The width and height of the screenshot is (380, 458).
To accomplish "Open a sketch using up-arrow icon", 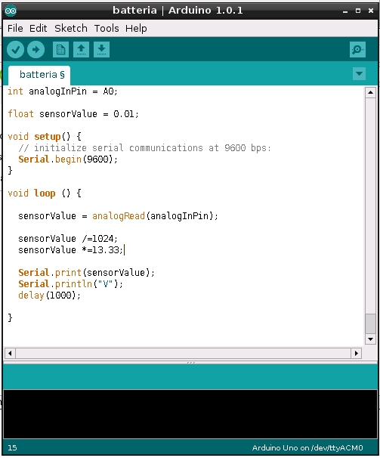I will coord(81,49).
